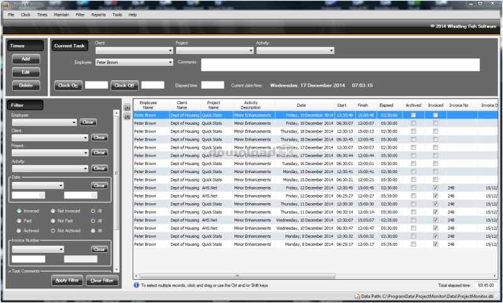This screenshot has width=503, height=303.
Task: Open the Times menu
Action: coord(42,14)
